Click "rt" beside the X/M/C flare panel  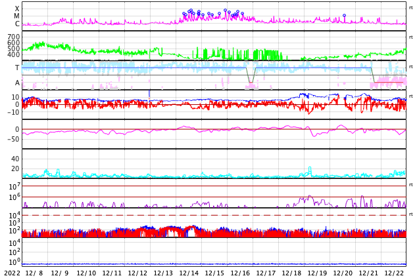point(410,8)
